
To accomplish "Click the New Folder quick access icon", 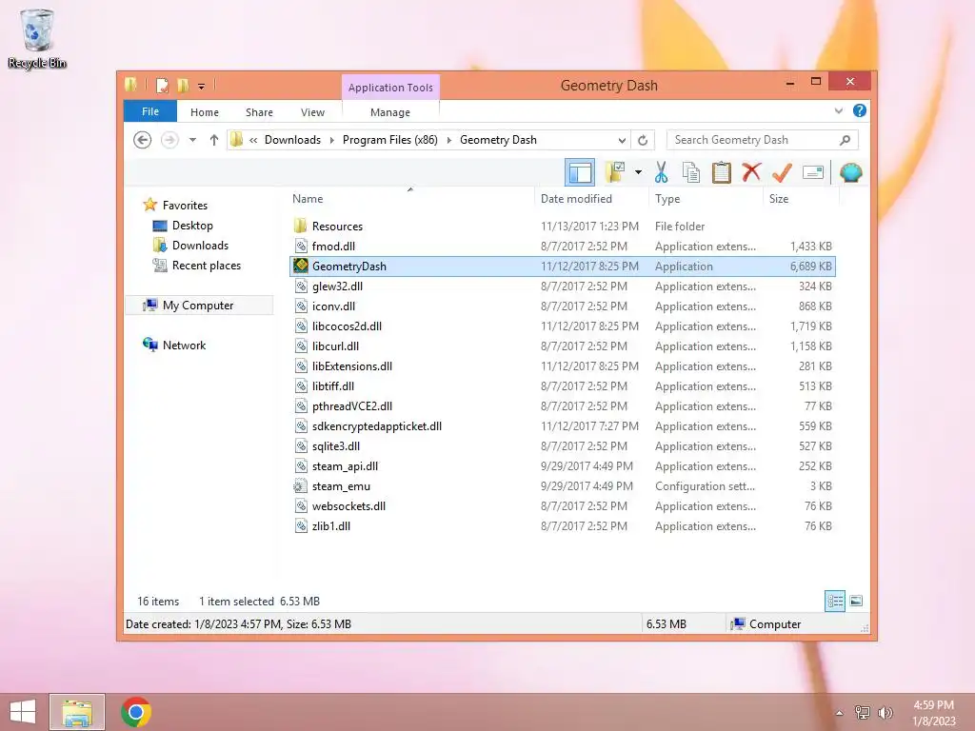I will [x=183, y=85].
